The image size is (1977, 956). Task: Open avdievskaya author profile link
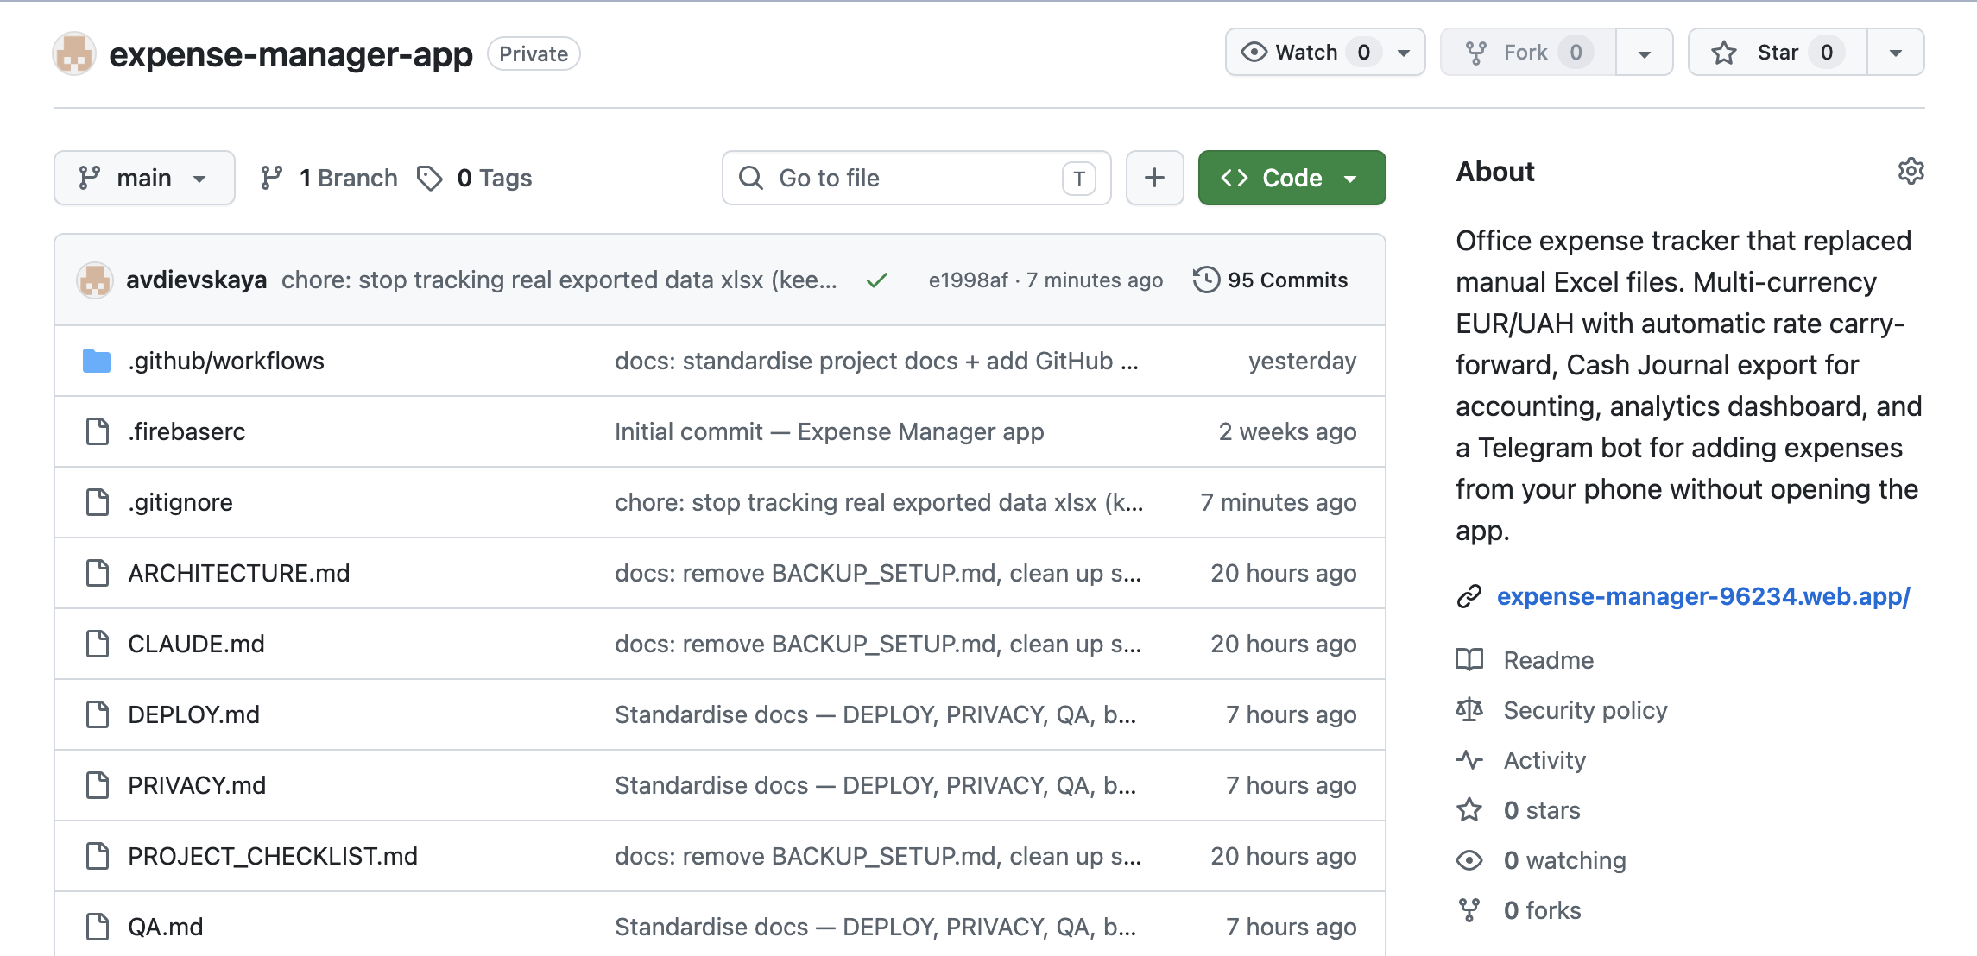pyautogui.click(x=196, y=280)
